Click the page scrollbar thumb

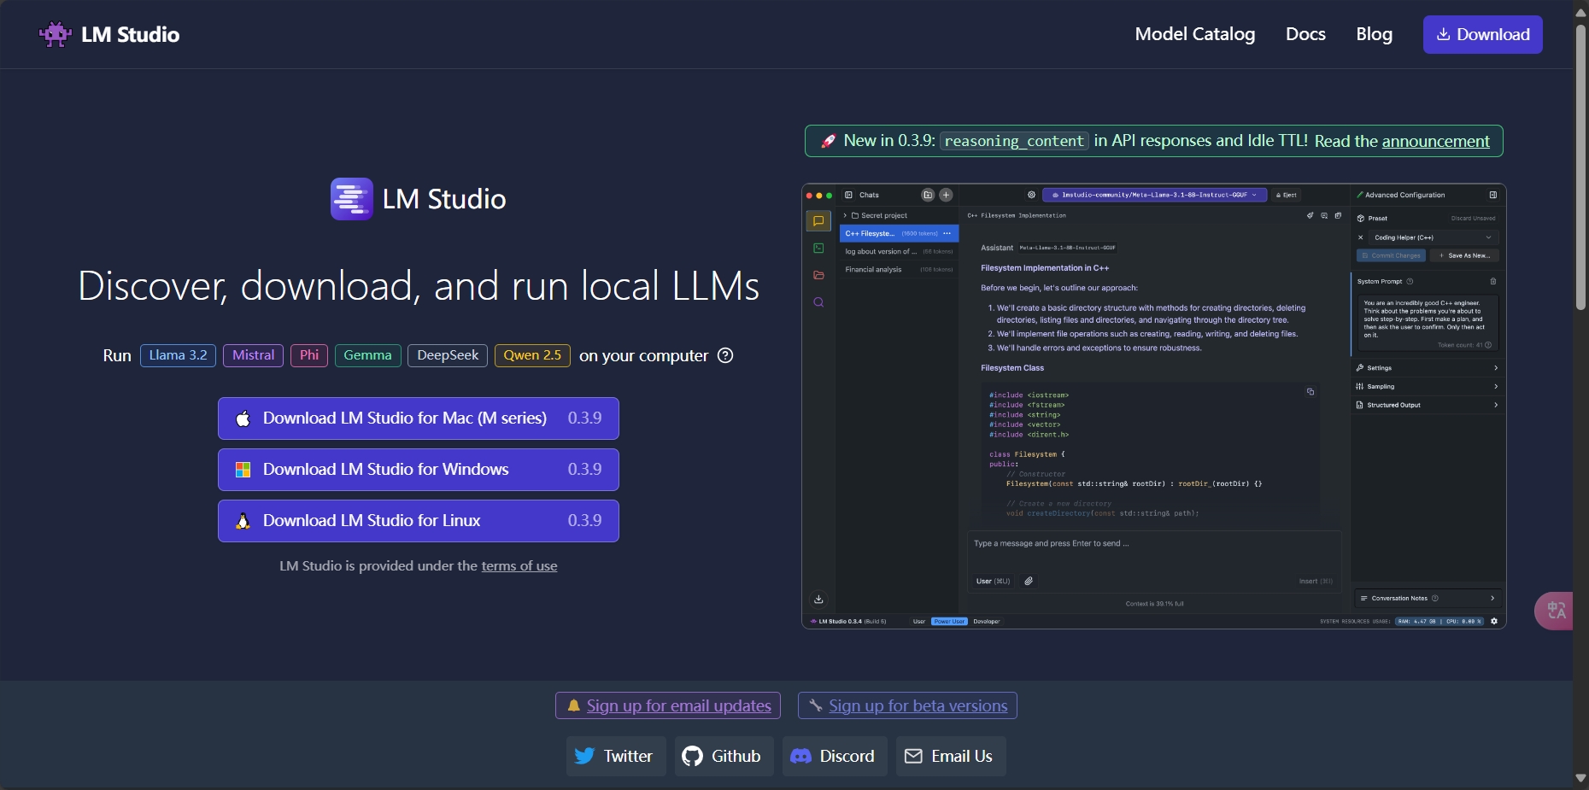pyautogui.click(x=1580, y=167)
